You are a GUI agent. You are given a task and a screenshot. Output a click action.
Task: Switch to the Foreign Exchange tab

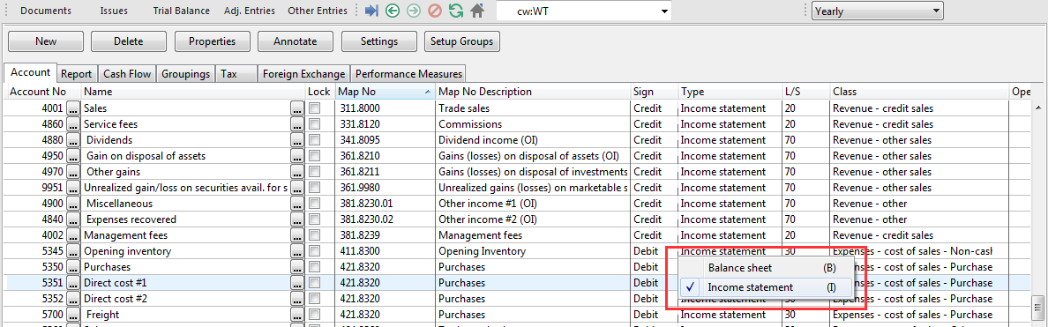(x=304, y=74)
